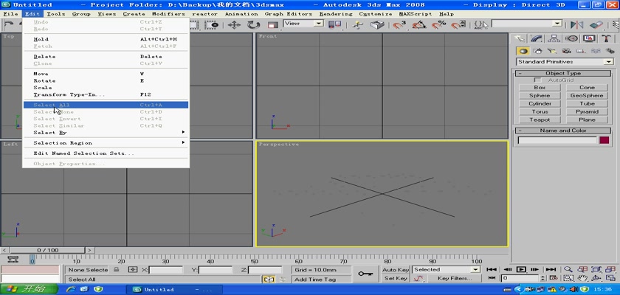
Task: Click the Sphere object button
Action: (540, 96)
